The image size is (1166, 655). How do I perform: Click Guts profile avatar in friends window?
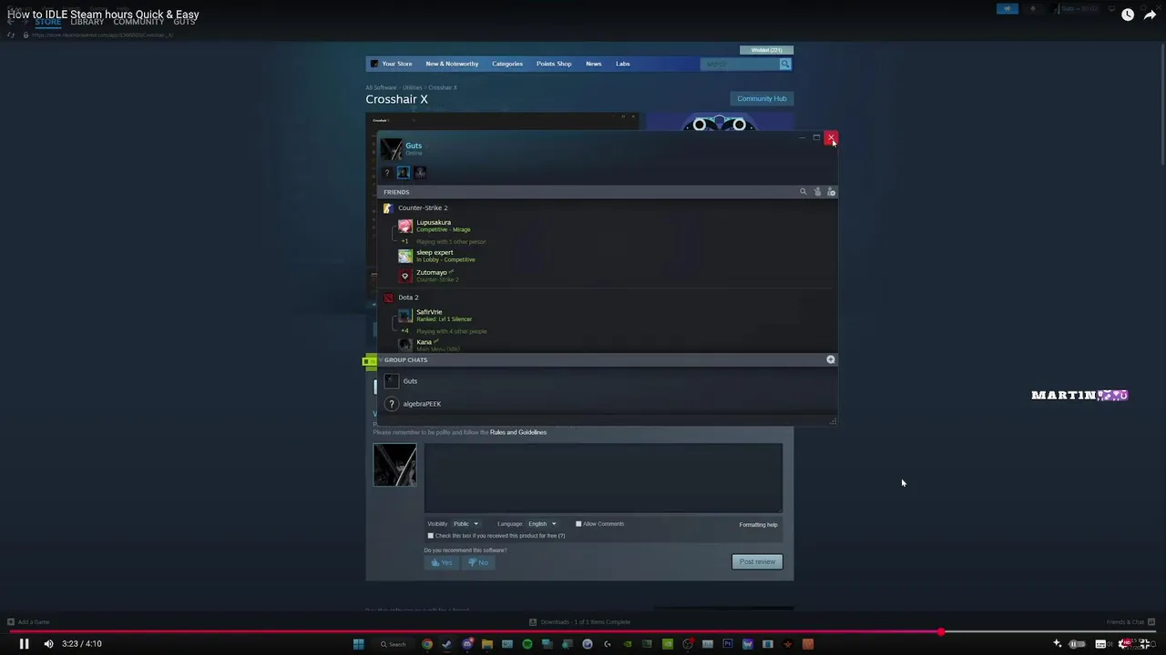point(392,148)
